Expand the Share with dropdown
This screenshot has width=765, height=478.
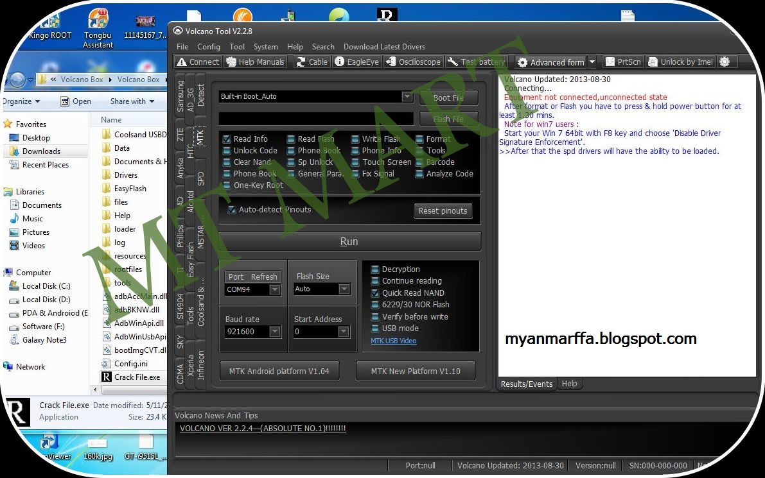click(132, 101)
